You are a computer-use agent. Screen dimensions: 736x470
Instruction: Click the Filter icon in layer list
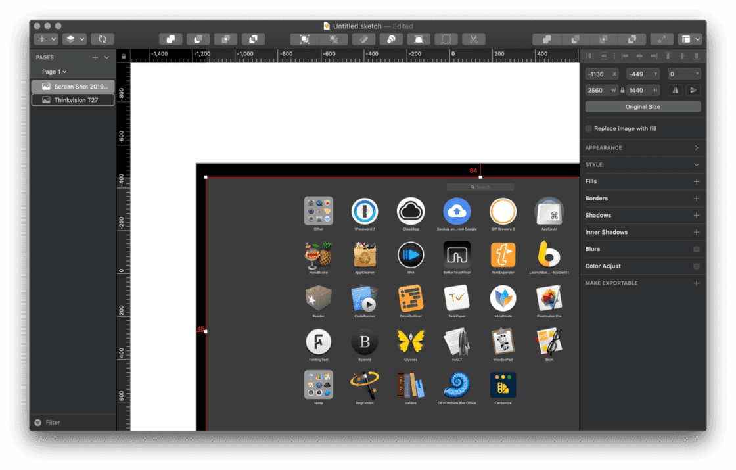(37, 422)
